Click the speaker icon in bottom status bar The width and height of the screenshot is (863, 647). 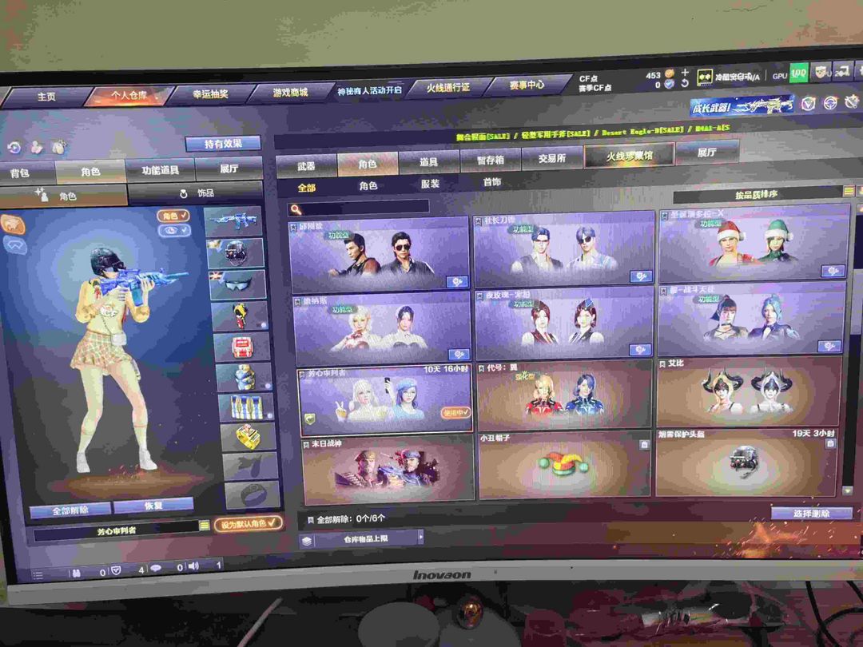[x=193, y=566]
